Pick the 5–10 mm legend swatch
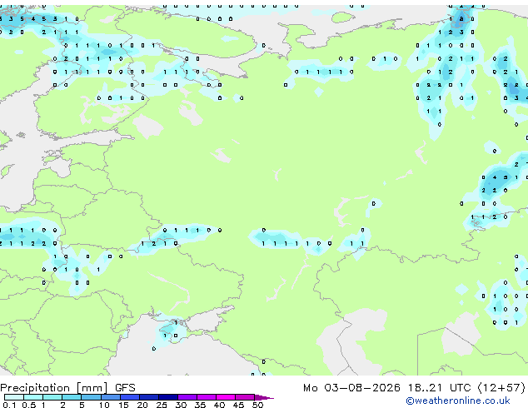The height and width of the screenshot is (408, 528). (x=91, y=397)
